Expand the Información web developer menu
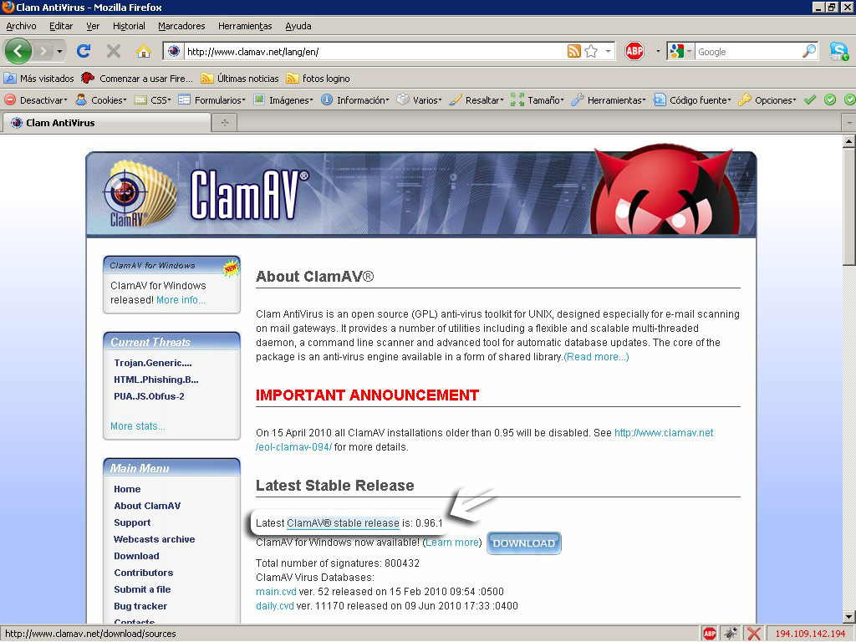This screenshot has height=642, width=856. (x=355, y=100)
